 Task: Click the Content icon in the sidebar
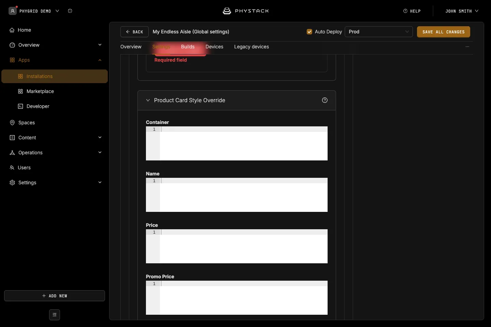(12, 138)
